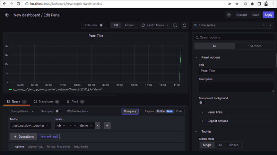Switch query editor to Builder mode
Image resolution: width=277 pixels, height=155 pixels.
(x=165, y=111)
